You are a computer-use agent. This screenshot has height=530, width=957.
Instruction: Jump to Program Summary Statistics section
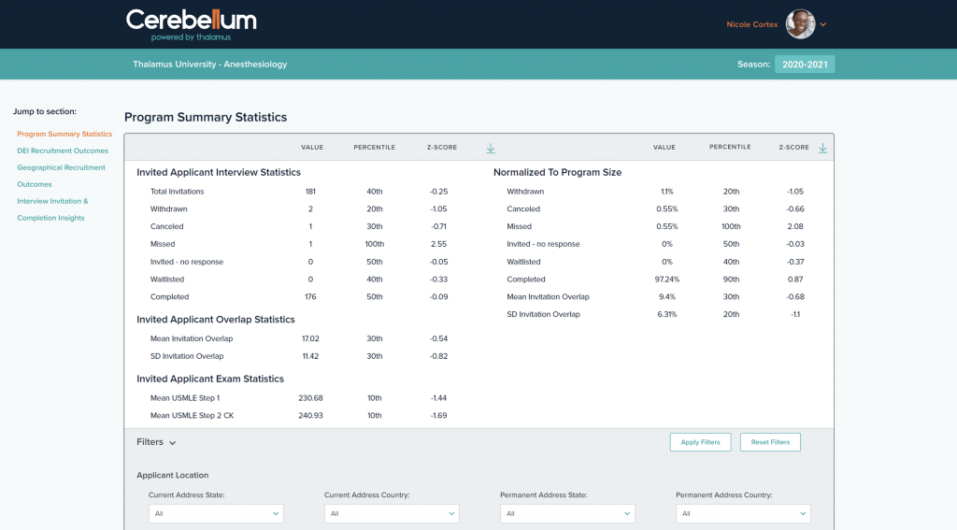[x=64, y=135]
